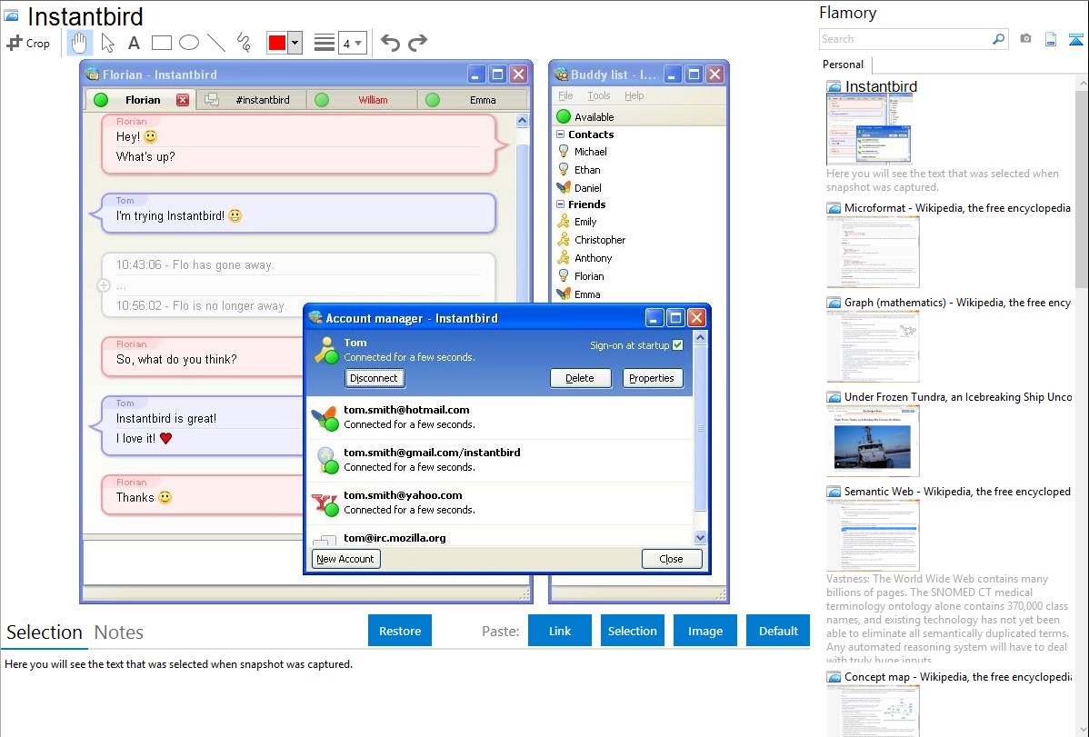Close the Florian chat tab

[x=183, y=100]
